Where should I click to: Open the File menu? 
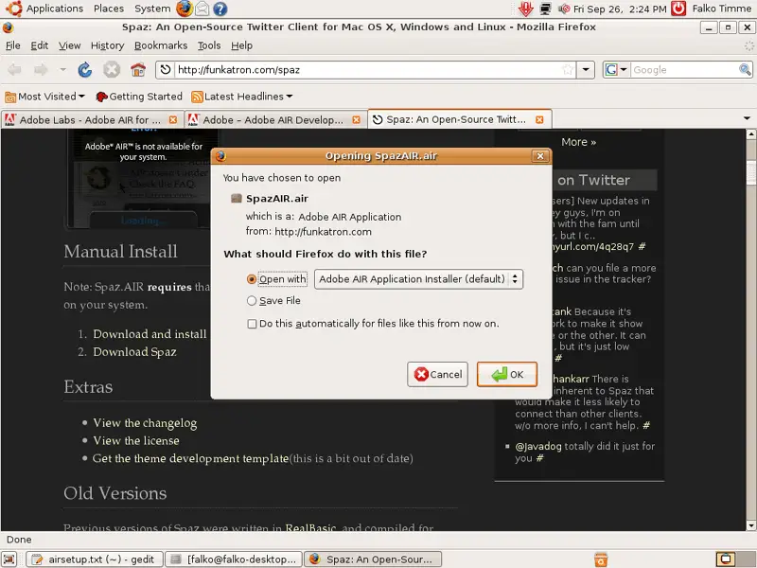[12, 45]
